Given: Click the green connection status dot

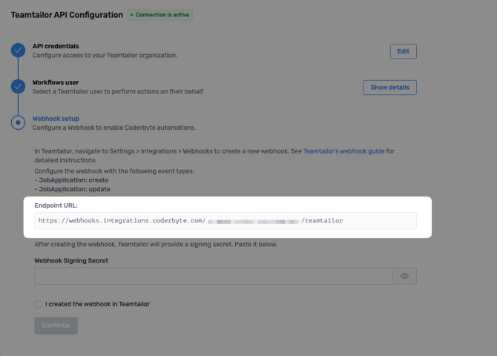Looking at the screenshot, I should pos(132,15).
